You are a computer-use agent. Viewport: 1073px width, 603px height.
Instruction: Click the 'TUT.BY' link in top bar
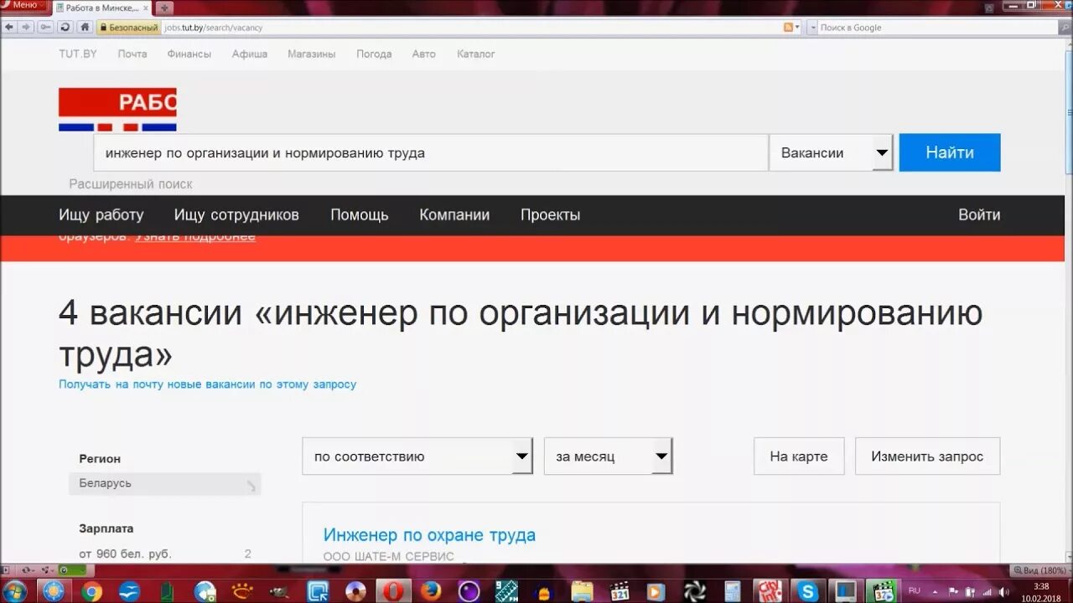[x=78, y=54]
